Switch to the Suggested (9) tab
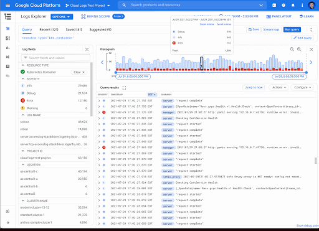 pos(100,29)
